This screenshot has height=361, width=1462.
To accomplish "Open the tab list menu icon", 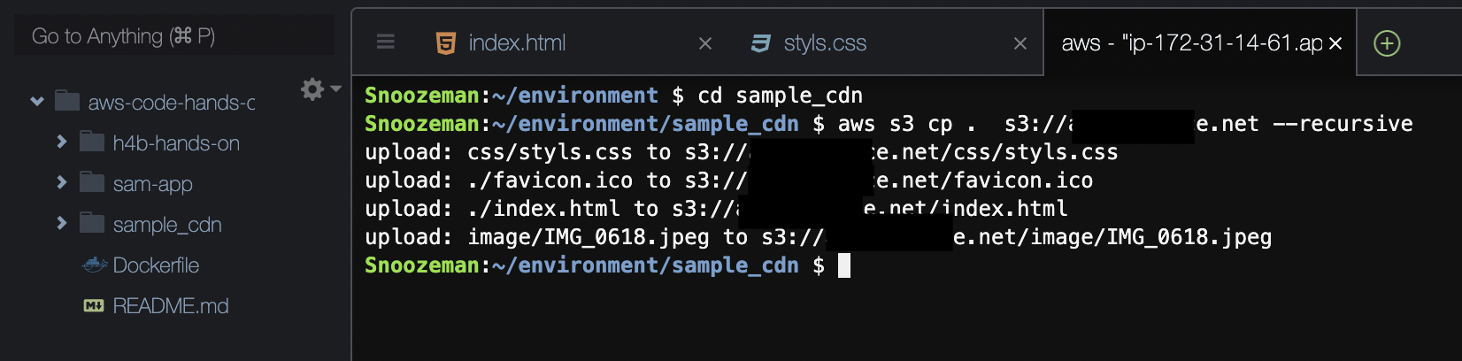I will 386,42.
